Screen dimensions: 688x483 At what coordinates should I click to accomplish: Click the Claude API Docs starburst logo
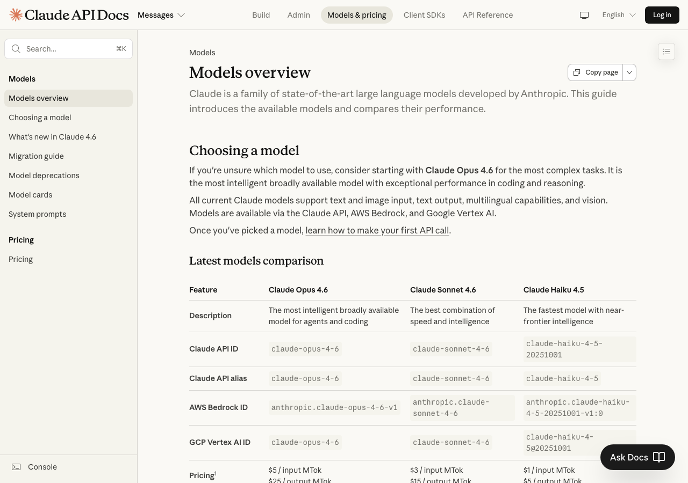click(x=16, y=15)
